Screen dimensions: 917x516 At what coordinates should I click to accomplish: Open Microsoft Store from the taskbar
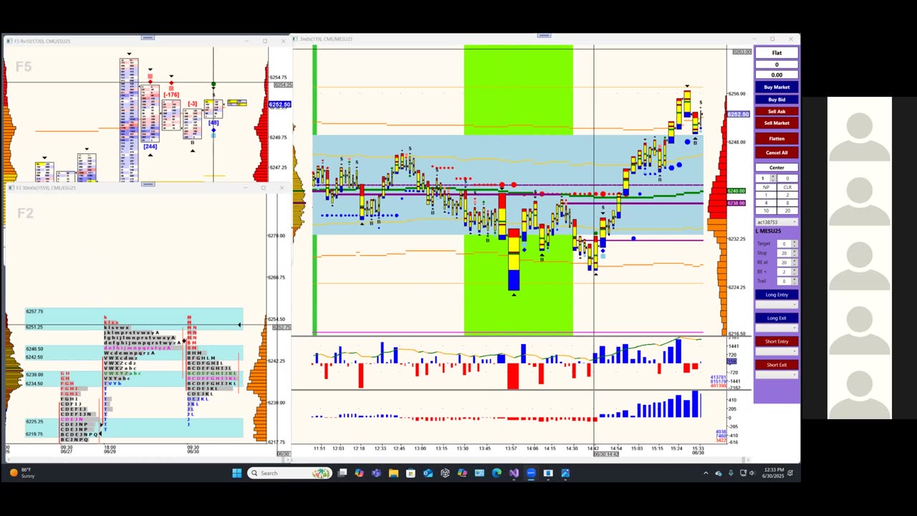click(x=411, y=473)
